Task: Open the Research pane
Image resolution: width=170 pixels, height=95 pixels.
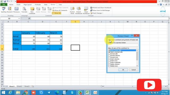Action: coord(10,10)
